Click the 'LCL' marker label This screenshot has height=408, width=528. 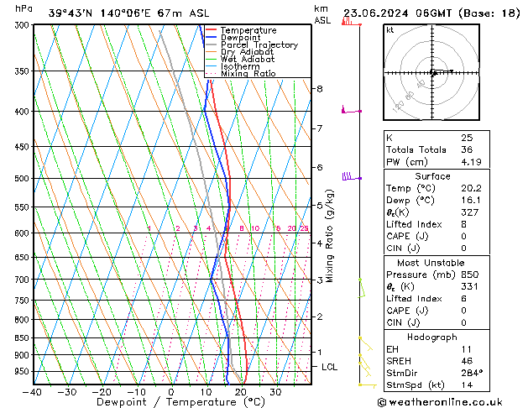coord(329,367)
